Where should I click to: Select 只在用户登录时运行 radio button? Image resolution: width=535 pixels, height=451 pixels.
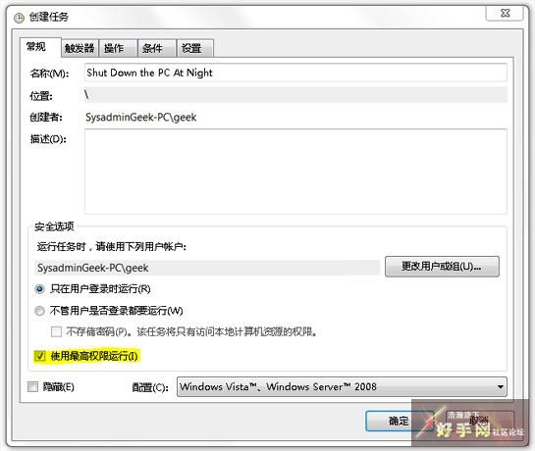click(x=39, y=289)
